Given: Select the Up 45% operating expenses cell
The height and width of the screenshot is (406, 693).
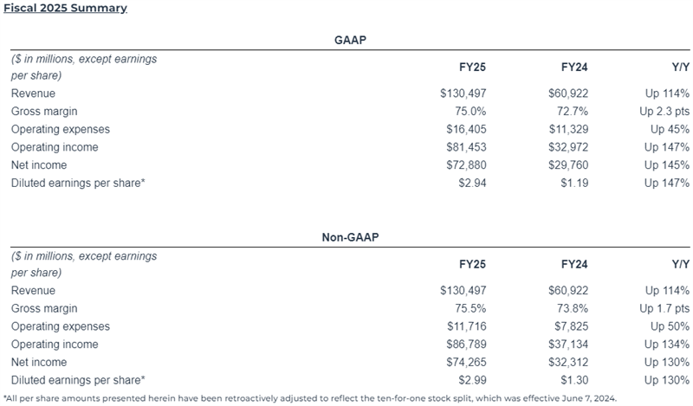Looking at the screenshot, I should [x=670, y=129].
